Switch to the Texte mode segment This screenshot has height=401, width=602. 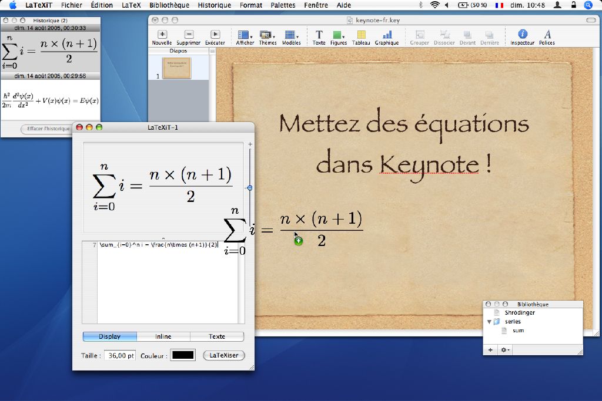pos(217,336)
